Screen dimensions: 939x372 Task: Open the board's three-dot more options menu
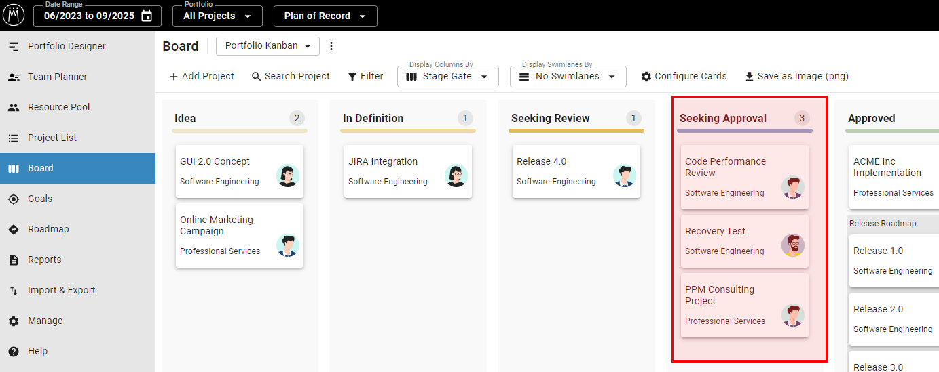(x=331, y=46)
